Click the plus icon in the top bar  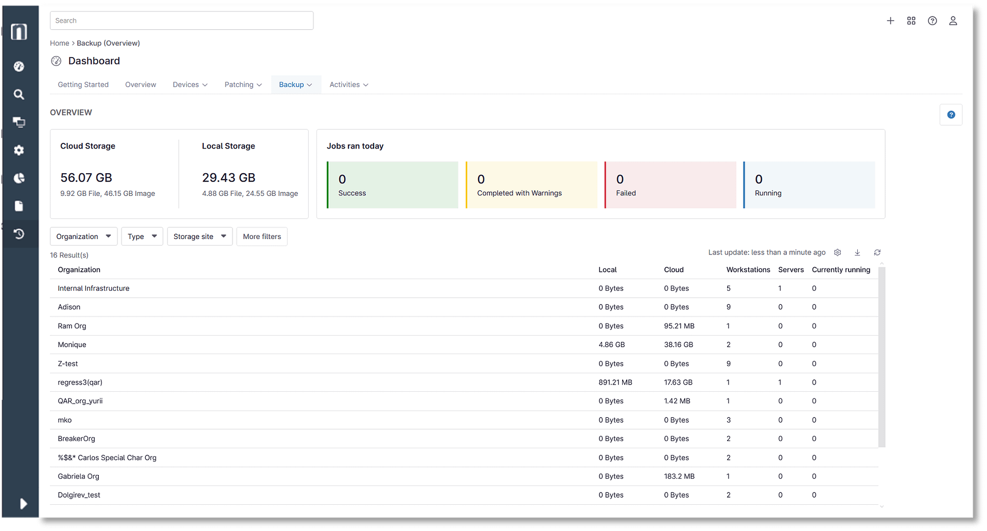(x=891, y=21)
